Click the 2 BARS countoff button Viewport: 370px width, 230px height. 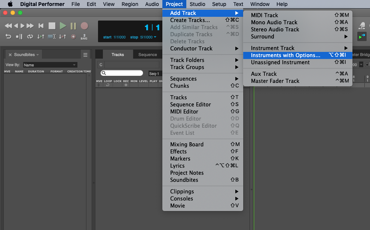84,37
